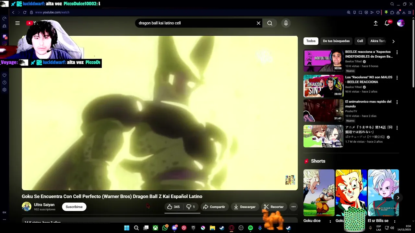
Task: Open the YouTube hamburger guide menu
Action: [x=18, y=23]
